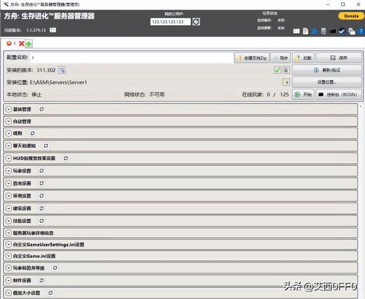Click the refresh public IP icon
Viewport: 365px width, 299px height.
point(196,22)
